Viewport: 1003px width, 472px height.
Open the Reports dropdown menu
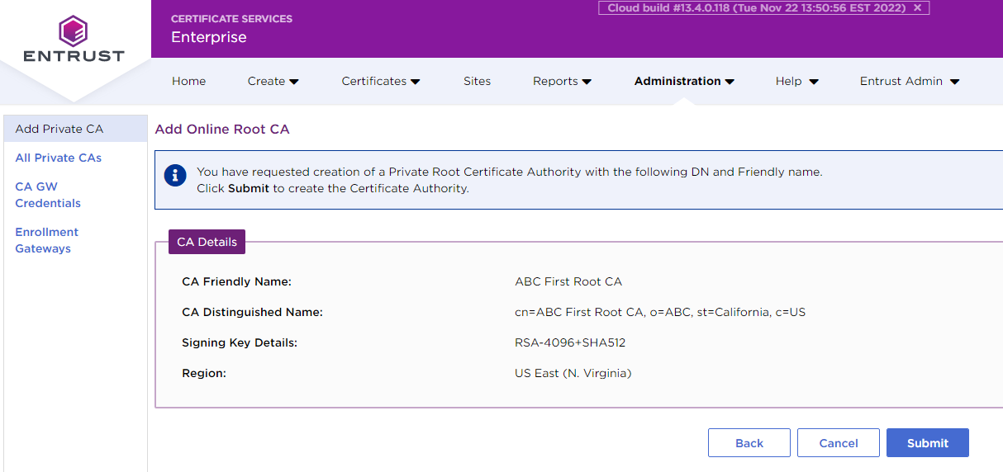click(562, 81)
